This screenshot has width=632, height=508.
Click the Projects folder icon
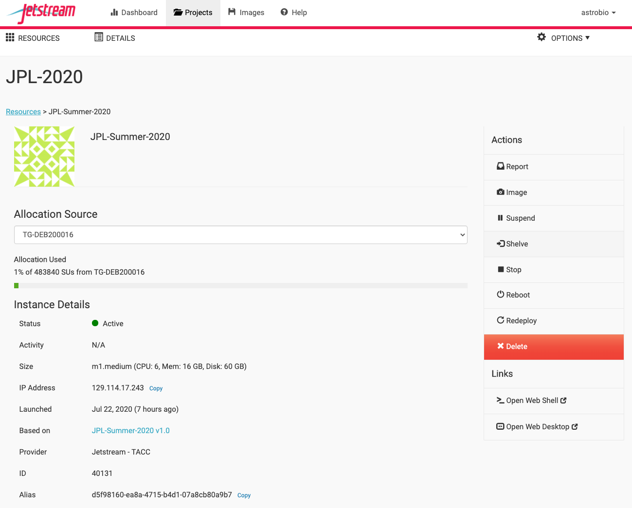click(178, 12)
